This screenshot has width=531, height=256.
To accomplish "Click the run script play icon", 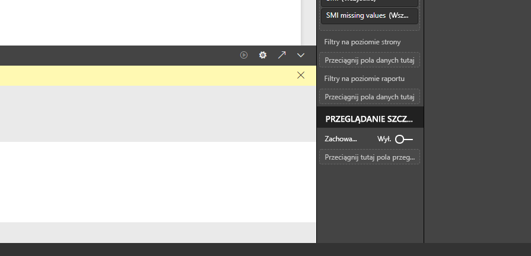I will [244, 55].
